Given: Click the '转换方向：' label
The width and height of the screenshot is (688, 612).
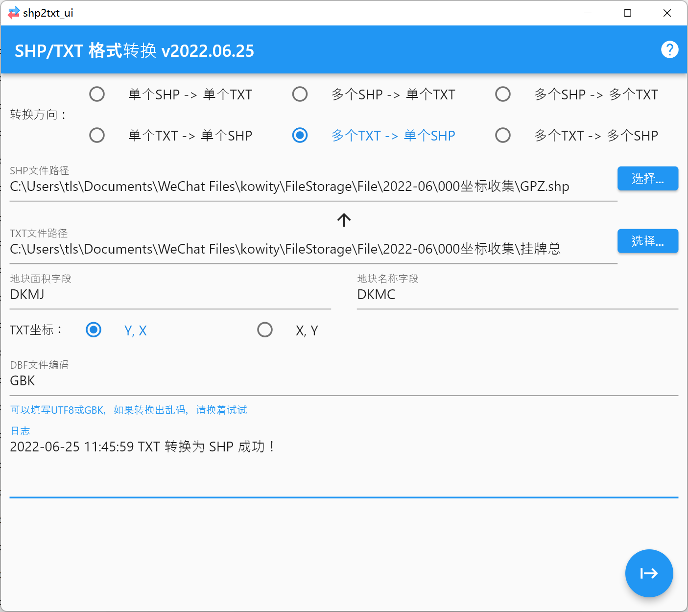Looking at the screenshot, I should [x=39, y=115].
